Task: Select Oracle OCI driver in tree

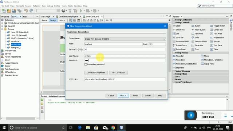Action: click(x=16, y=41)
